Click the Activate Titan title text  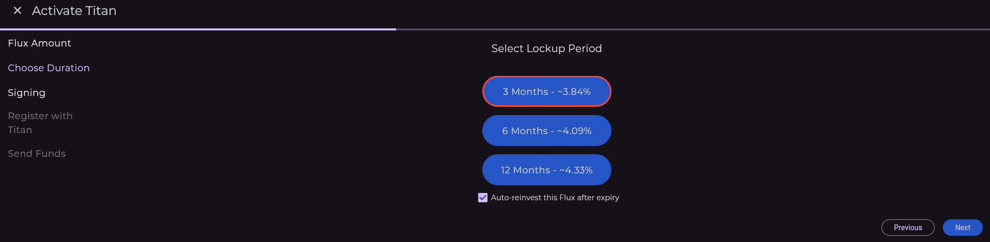pos(74,11)
